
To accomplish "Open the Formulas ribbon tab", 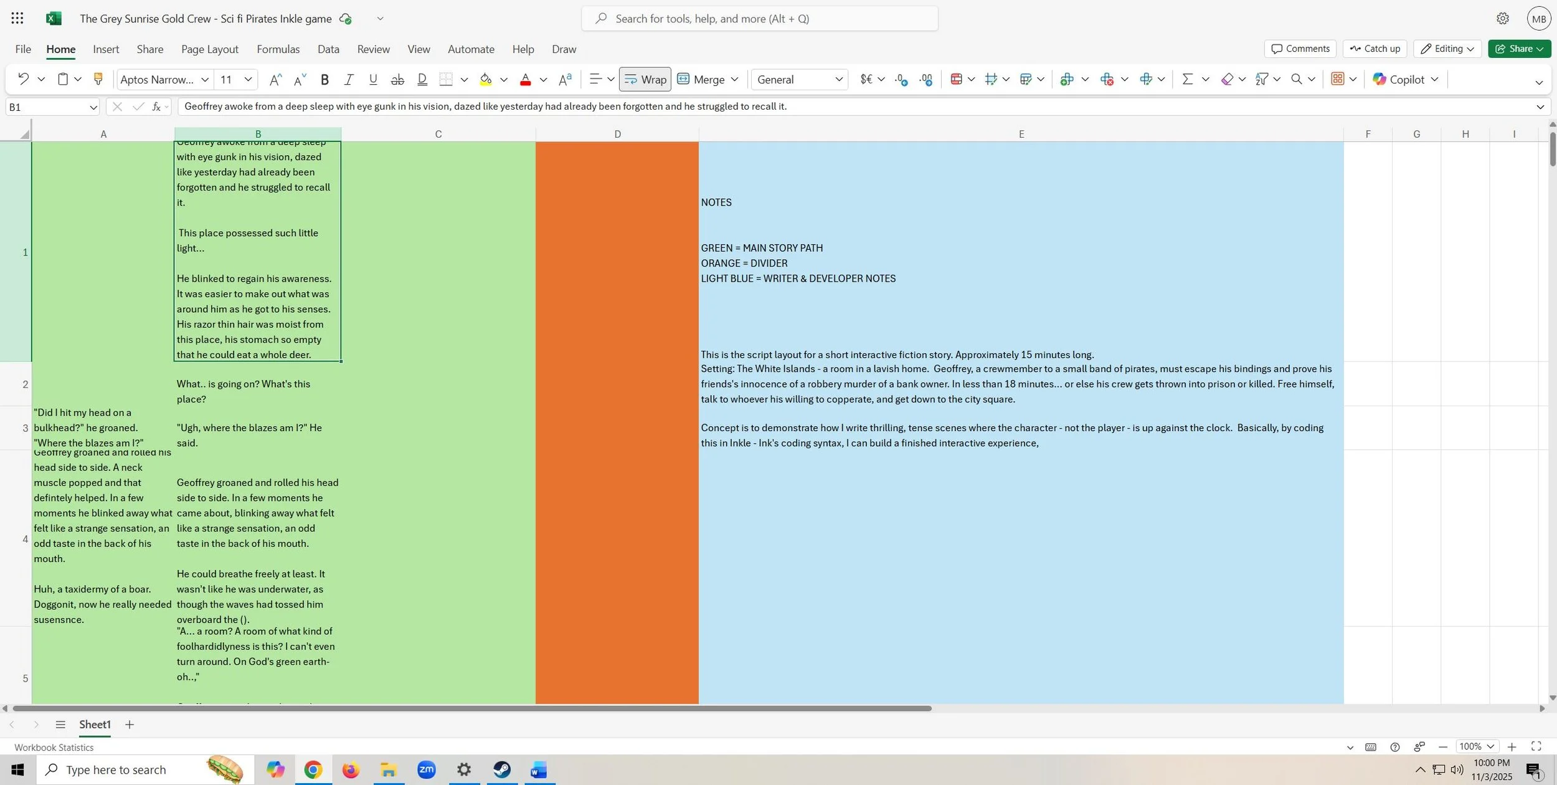I will click(278, 49).
